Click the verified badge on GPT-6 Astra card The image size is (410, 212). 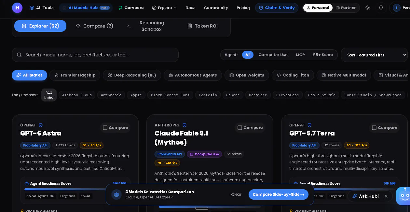point(41,125)
